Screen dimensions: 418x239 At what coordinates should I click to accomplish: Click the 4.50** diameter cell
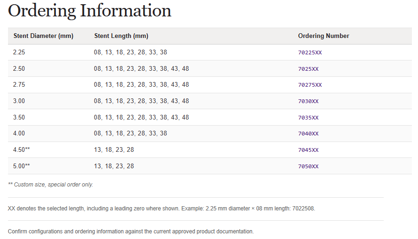(21, 149)
